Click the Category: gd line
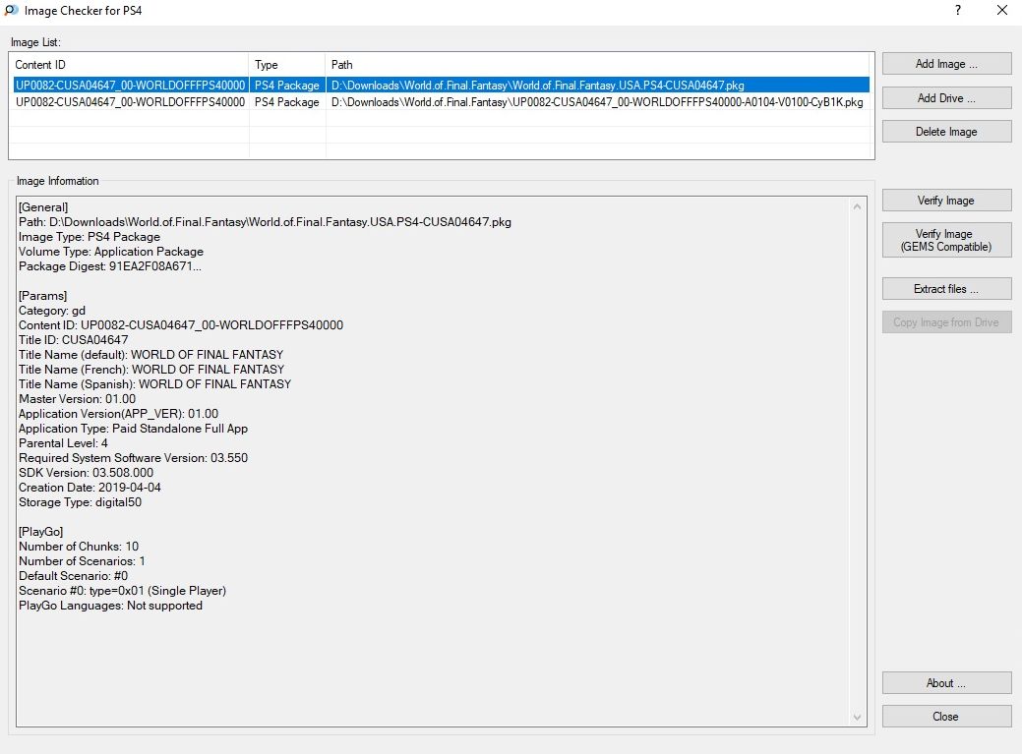Screen dimensions: 1022x754 tap(52, 311)
